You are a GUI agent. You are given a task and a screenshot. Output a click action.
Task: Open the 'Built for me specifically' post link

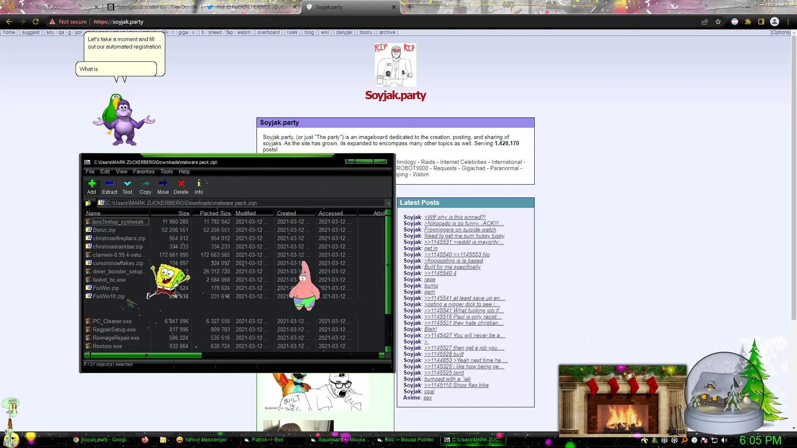452,267
